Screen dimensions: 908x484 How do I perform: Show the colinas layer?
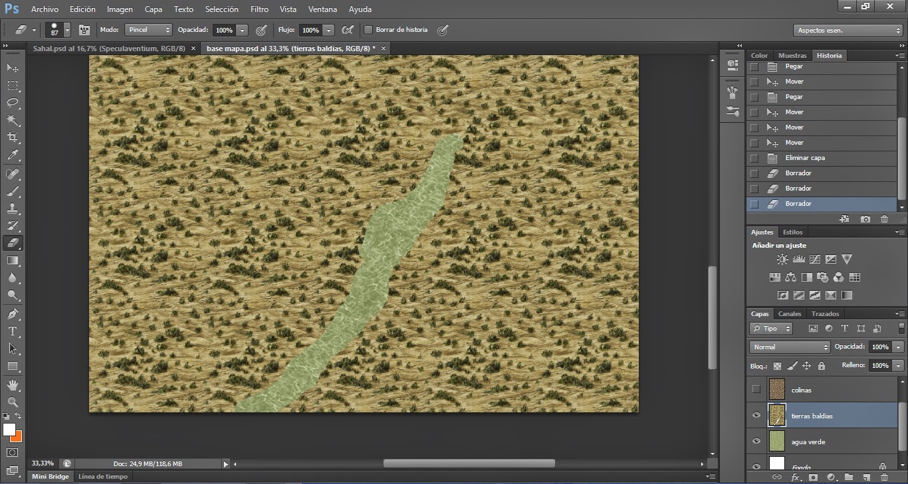756,390
